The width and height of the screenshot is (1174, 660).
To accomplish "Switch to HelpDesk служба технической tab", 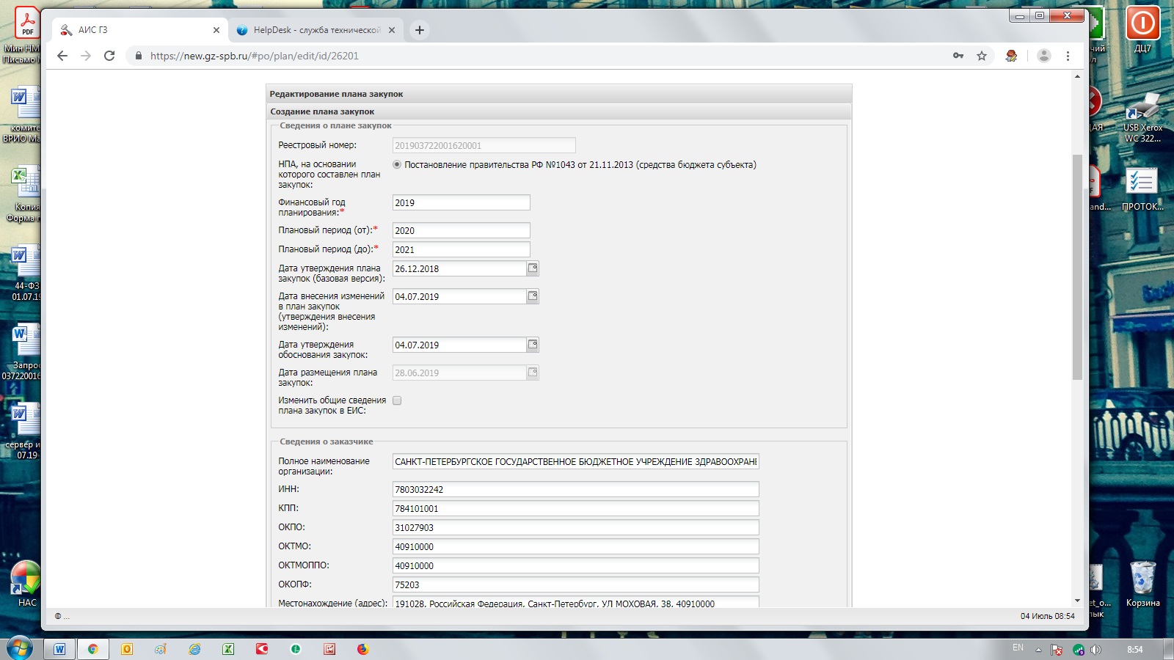I will [316, 30].
